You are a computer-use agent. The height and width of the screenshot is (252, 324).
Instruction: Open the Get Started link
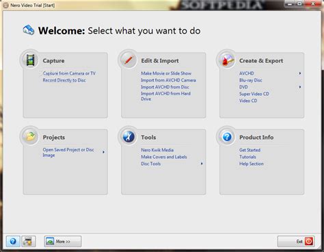[249, 150]
